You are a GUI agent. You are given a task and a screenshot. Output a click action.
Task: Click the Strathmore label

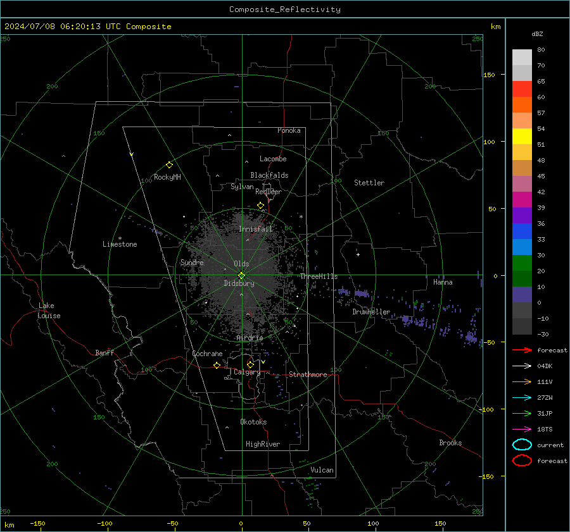click(308, 374)
